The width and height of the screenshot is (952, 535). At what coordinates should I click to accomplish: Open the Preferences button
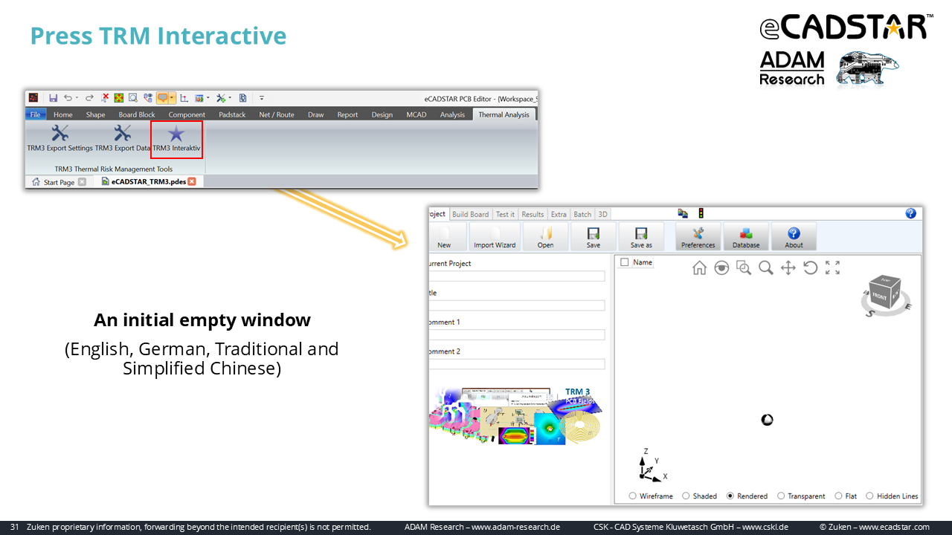click(698, 236)
